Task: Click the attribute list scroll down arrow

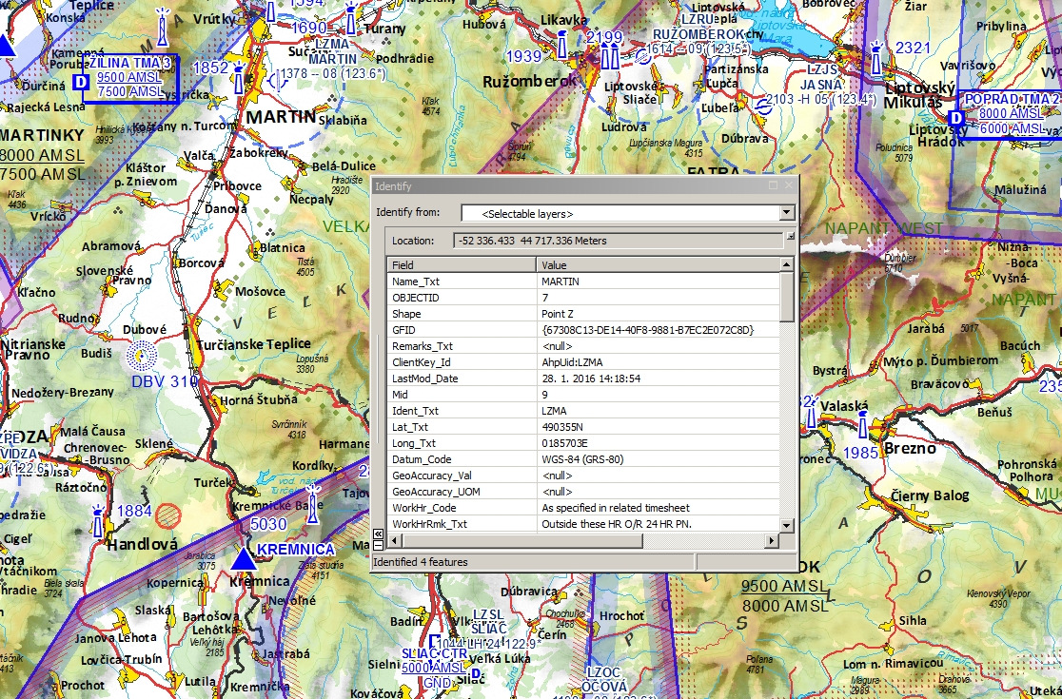Action: click(786, 525)
